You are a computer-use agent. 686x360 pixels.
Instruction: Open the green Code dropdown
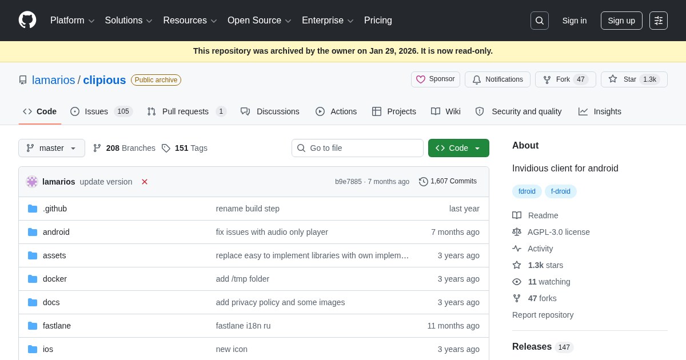(458, 148)
